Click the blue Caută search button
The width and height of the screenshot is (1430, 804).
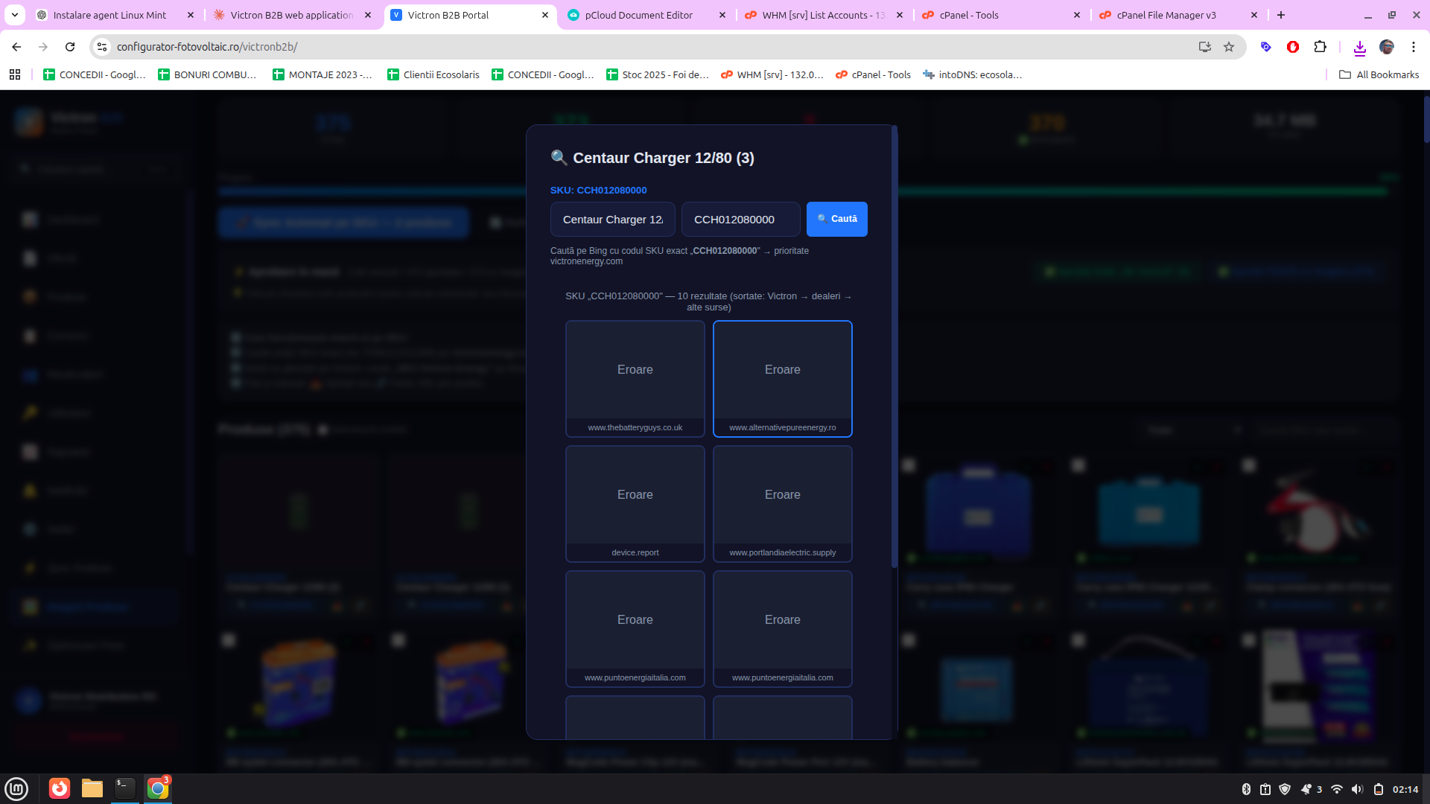click(836, 219)
